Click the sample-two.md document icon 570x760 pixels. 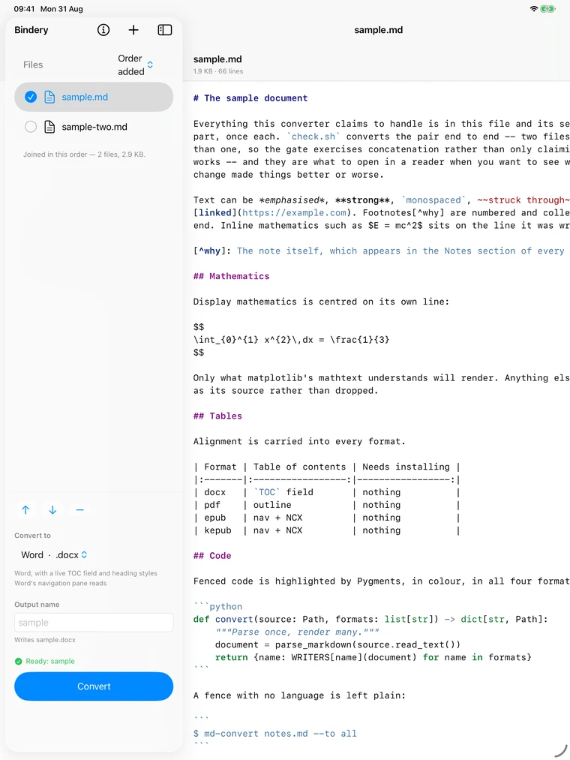49,127
